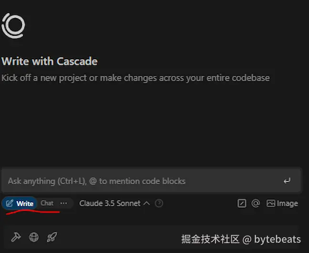309x253 pixels.
Task: Switch Cascade to Write mode
Action: point(20,203)
